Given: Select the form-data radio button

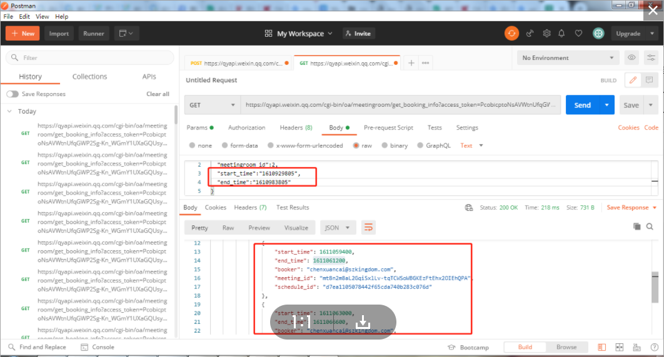Looking at the screenshot, I should tap(225, 145).
